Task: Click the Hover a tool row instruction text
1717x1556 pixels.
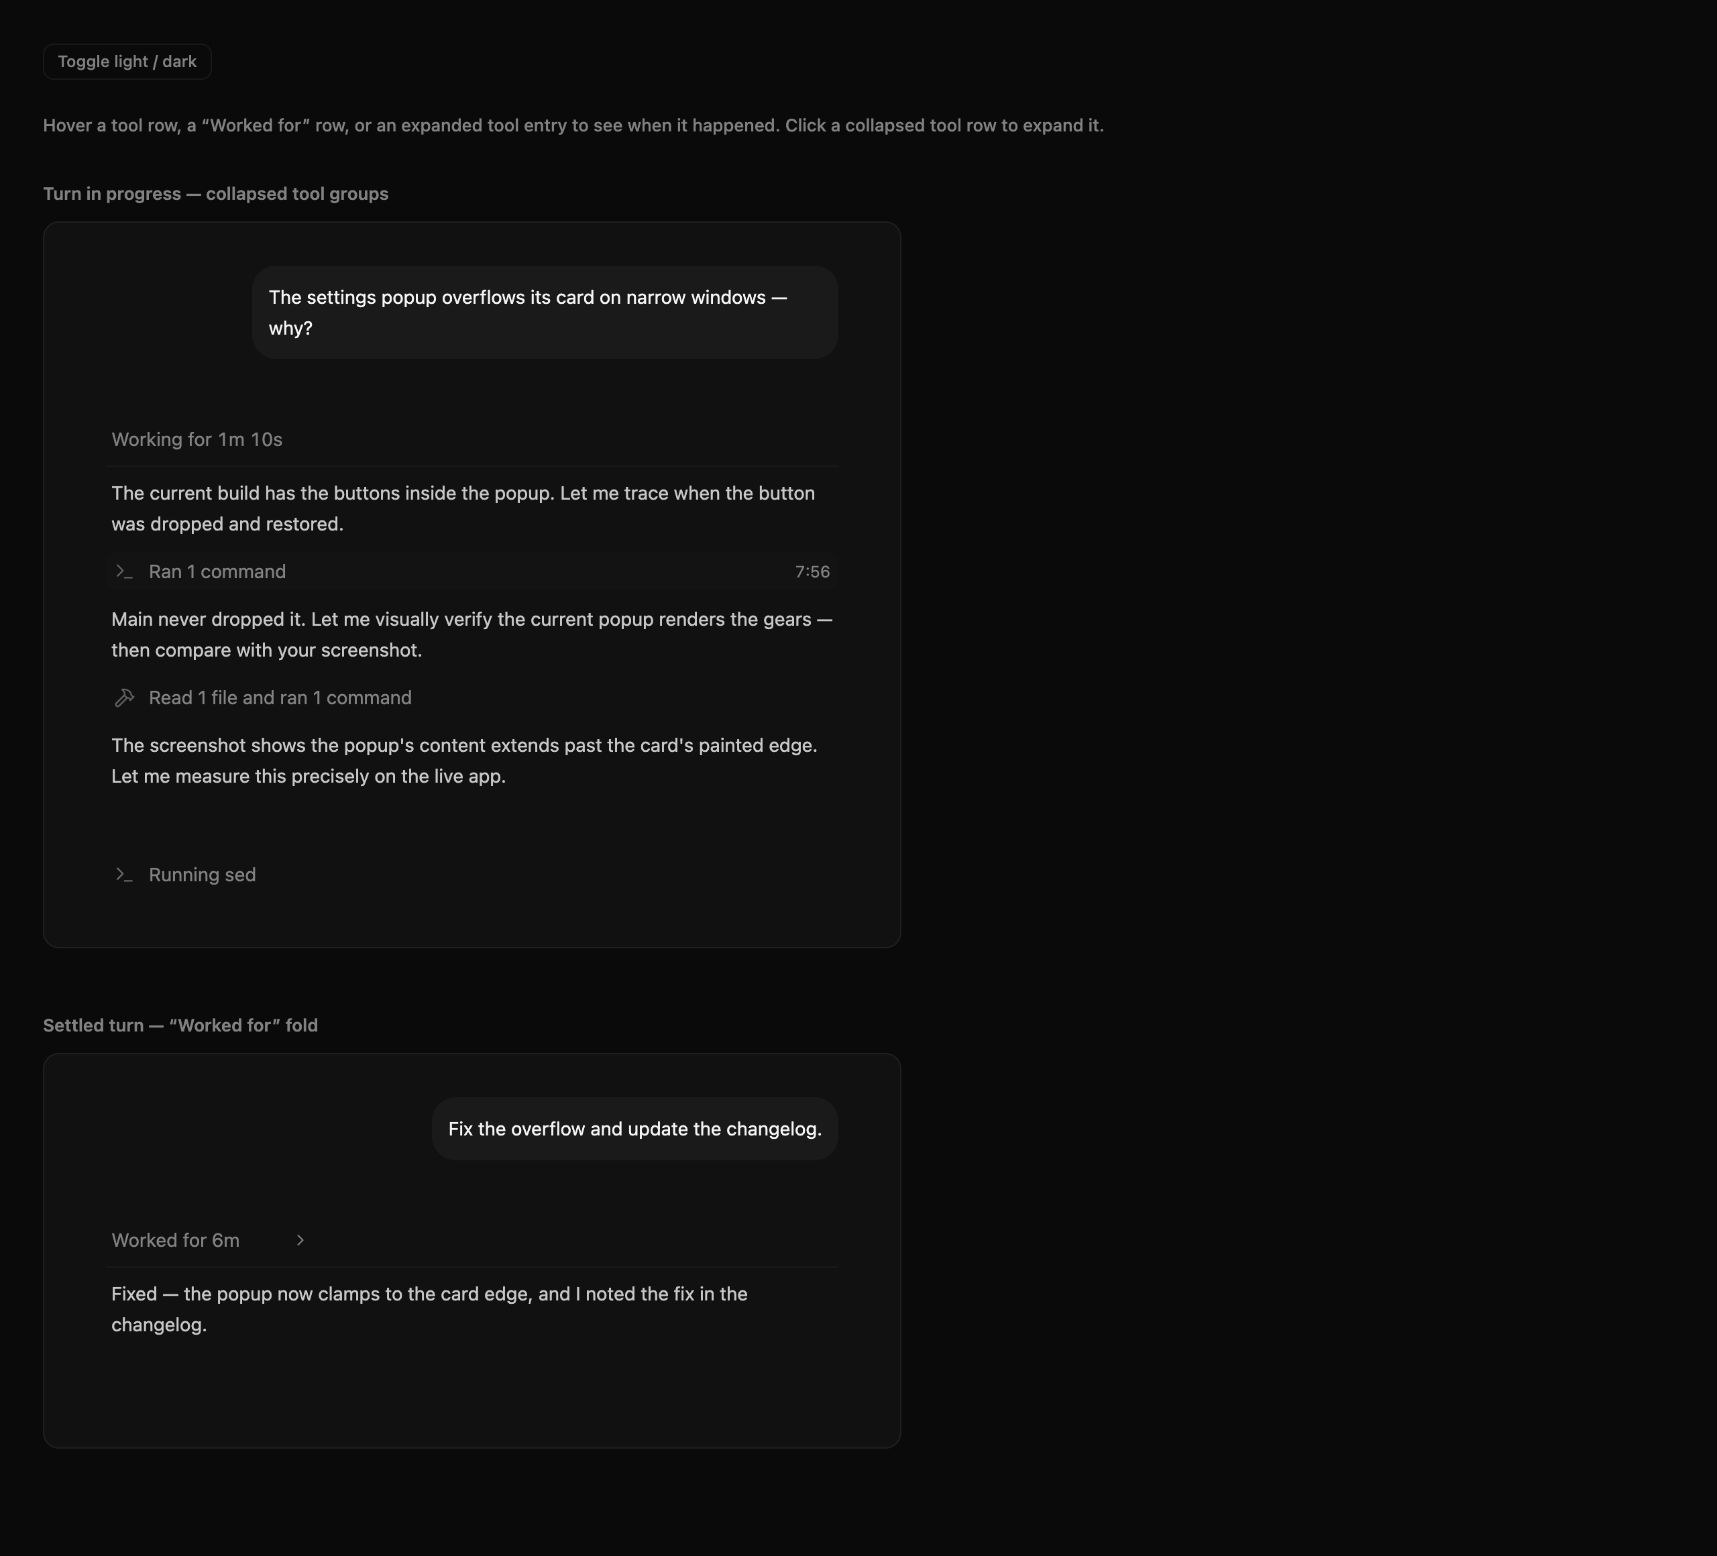Action: click(x=573, y=125)
